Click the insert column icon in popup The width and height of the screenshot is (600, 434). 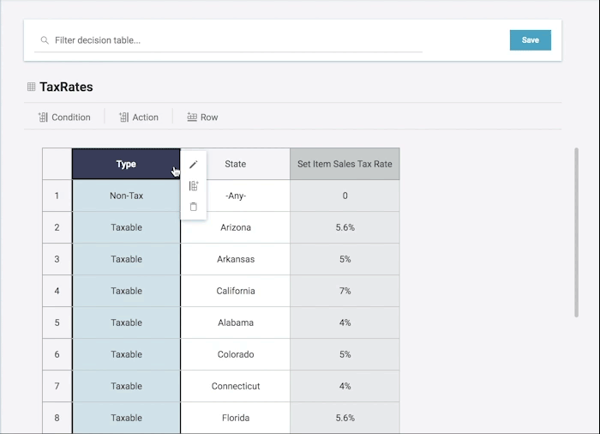193,186
